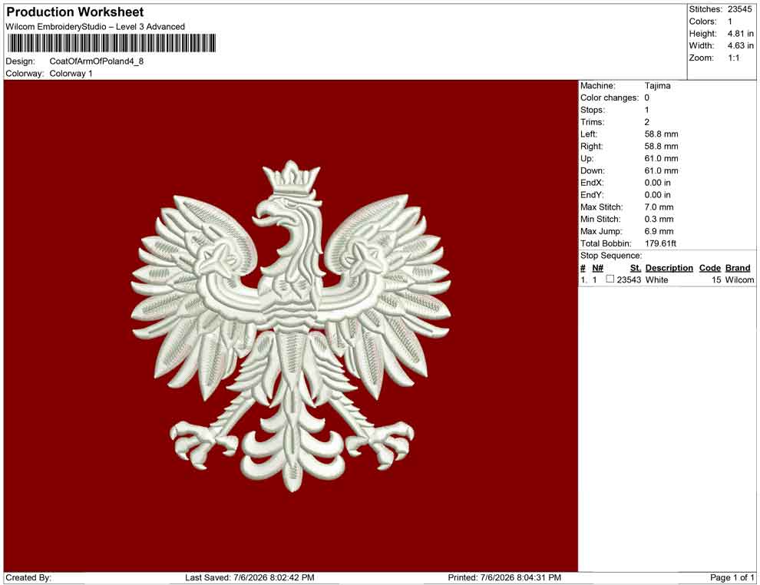Click the 'Production Worksheet' title
Image resolution: width=760 pixels, height=585 pixels.
pyautogui.click(x=75, y=12)
